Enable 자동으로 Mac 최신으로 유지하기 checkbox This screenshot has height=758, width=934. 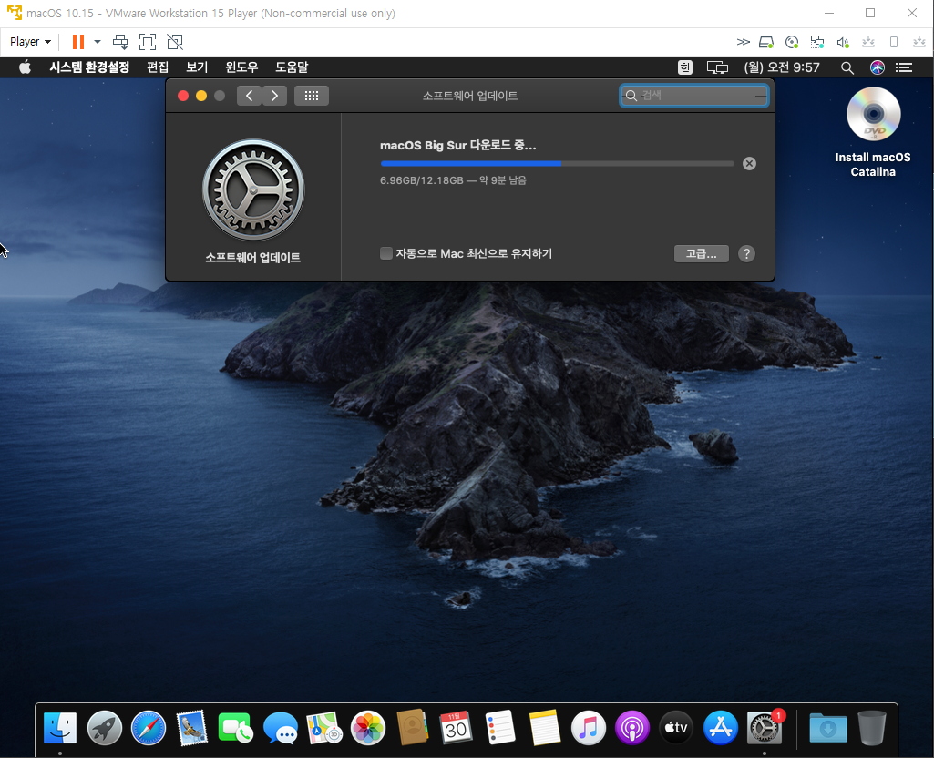386,253
